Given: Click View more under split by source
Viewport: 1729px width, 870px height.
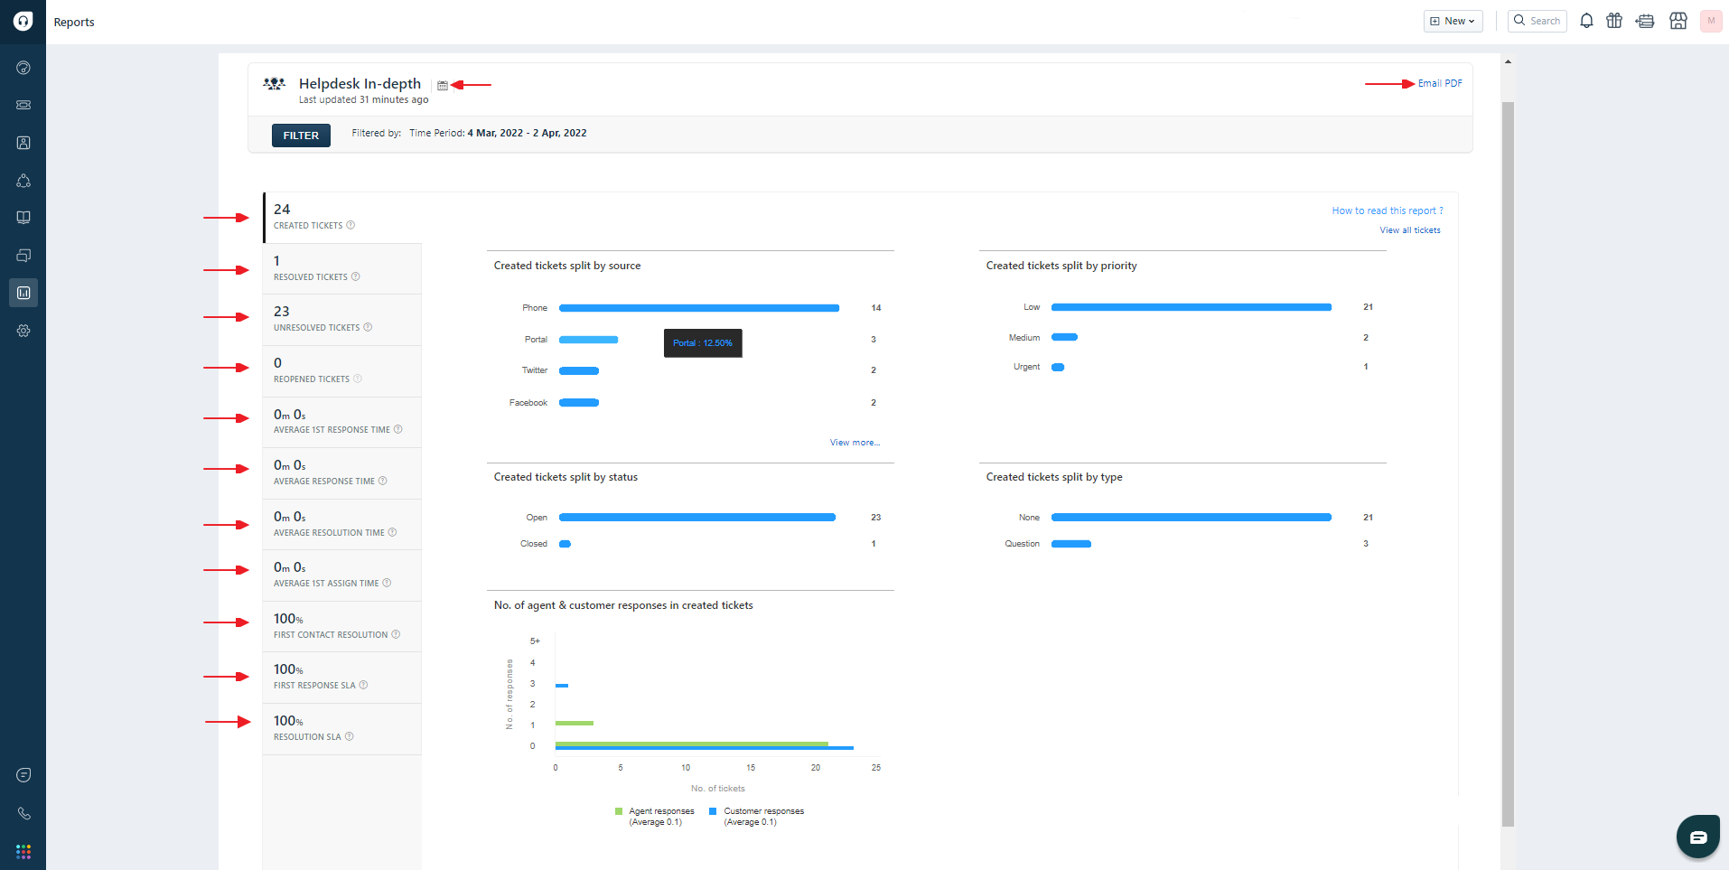Looking at the screenshot, I should [x=855, y=443].
